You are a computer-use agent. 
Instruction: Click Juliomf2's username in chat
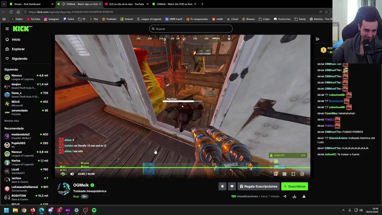(x=330, y=154)
